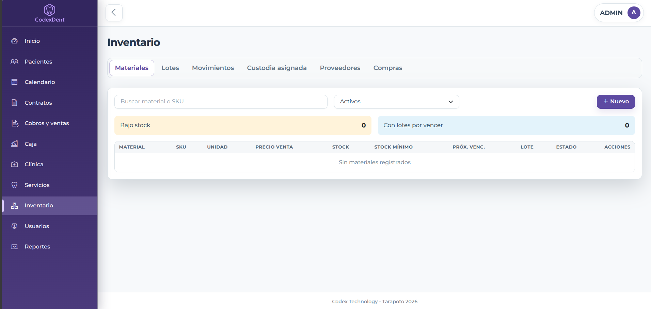651x309 pixels.
Task: Click the ADMIN user label
Action: pos(611,13)
